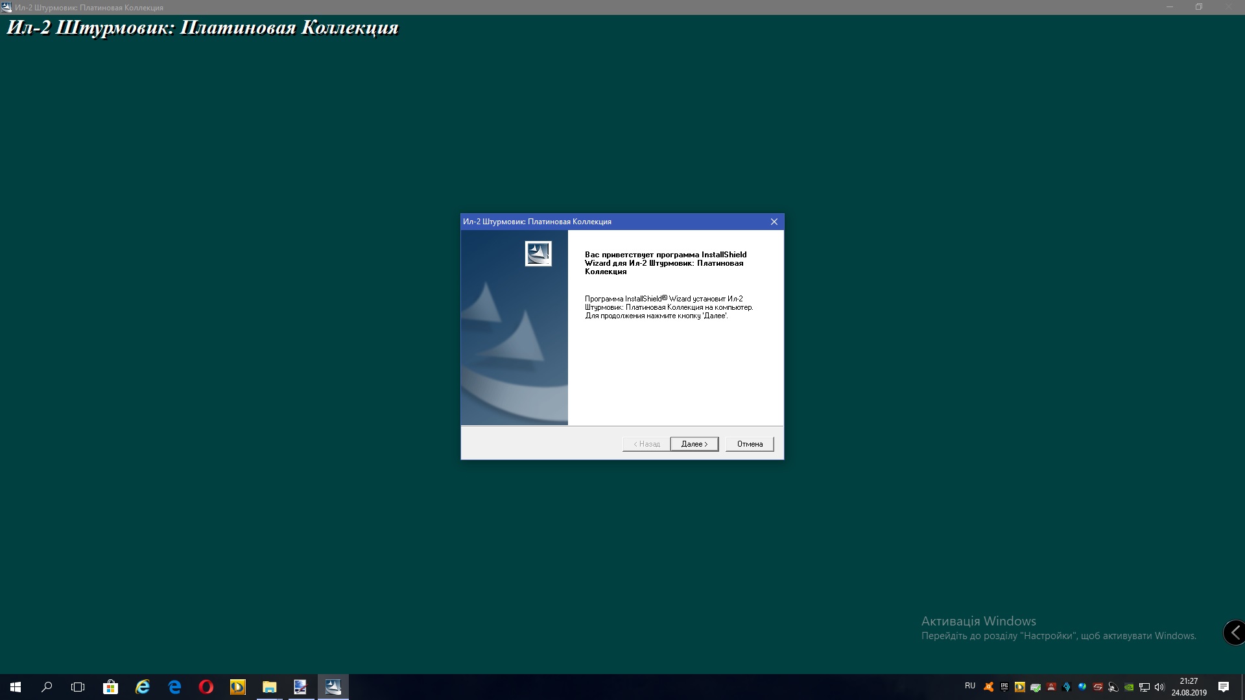Image resolution: width=1245 pixels, height=700 pixels.
Task: Open volume speaker tray icon
Action: (x=1159, y=687)
